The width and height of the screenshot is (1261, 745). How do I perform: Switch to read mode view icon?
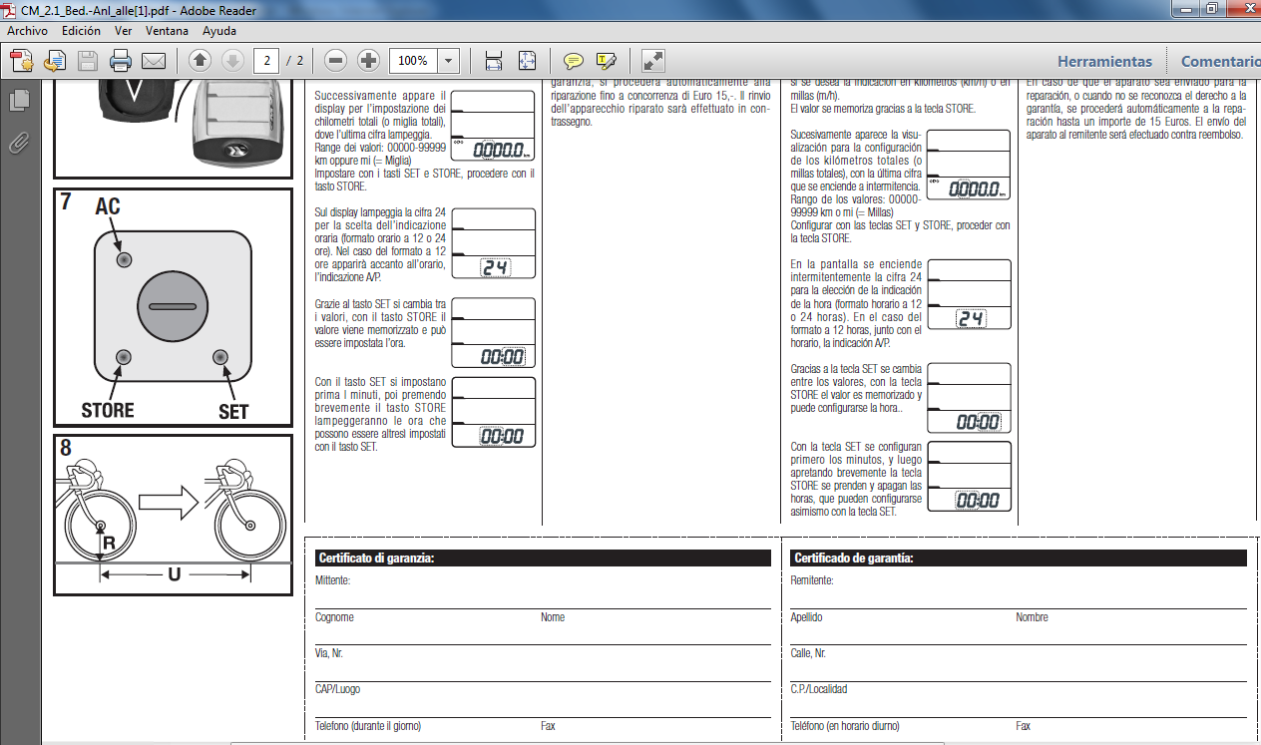click(652, 61)
